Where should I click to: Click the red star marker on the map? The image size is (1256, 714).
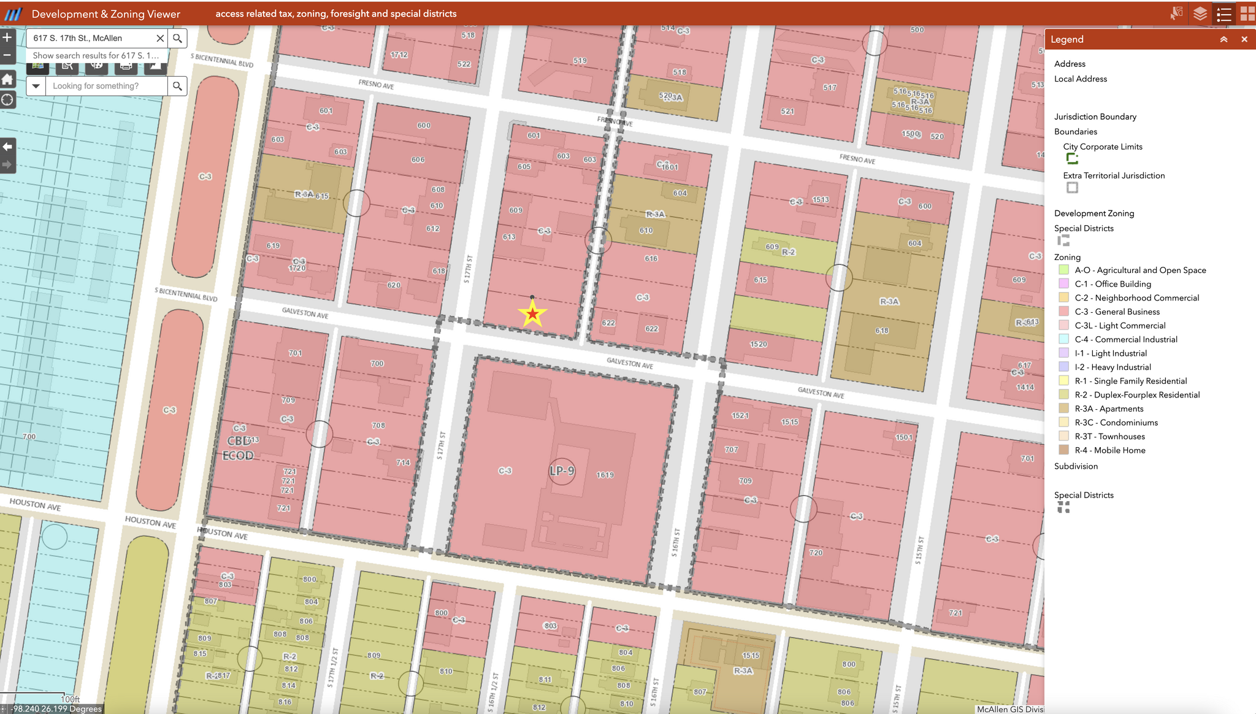532,314
